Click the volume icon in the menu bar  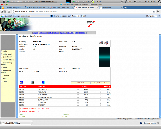tap(135, 1)
